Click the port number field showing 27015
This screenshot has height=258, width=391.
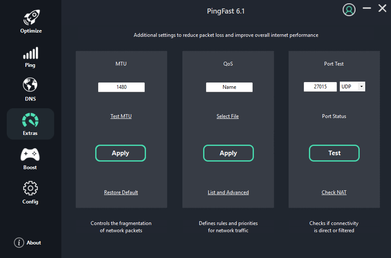(320, 87)
